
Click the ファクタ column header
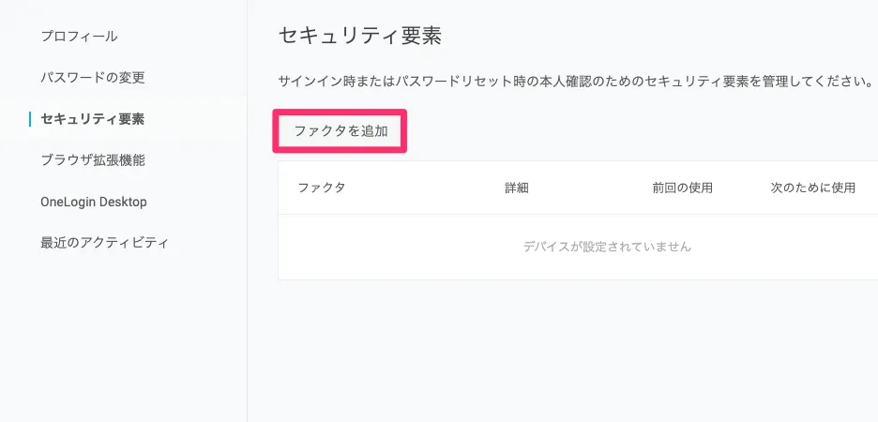coord(322,188)
